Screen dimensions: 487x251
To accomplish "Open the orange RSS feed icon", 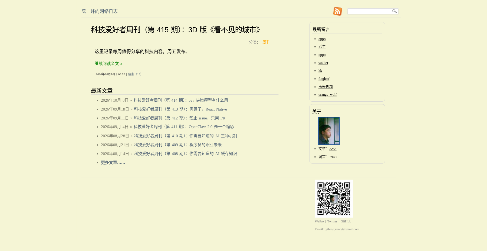I will coord(337,11).
